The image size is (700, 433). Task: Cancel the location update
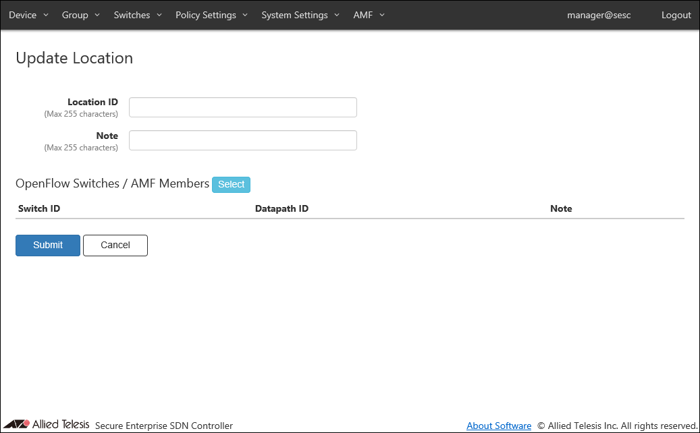click(115, 246)
